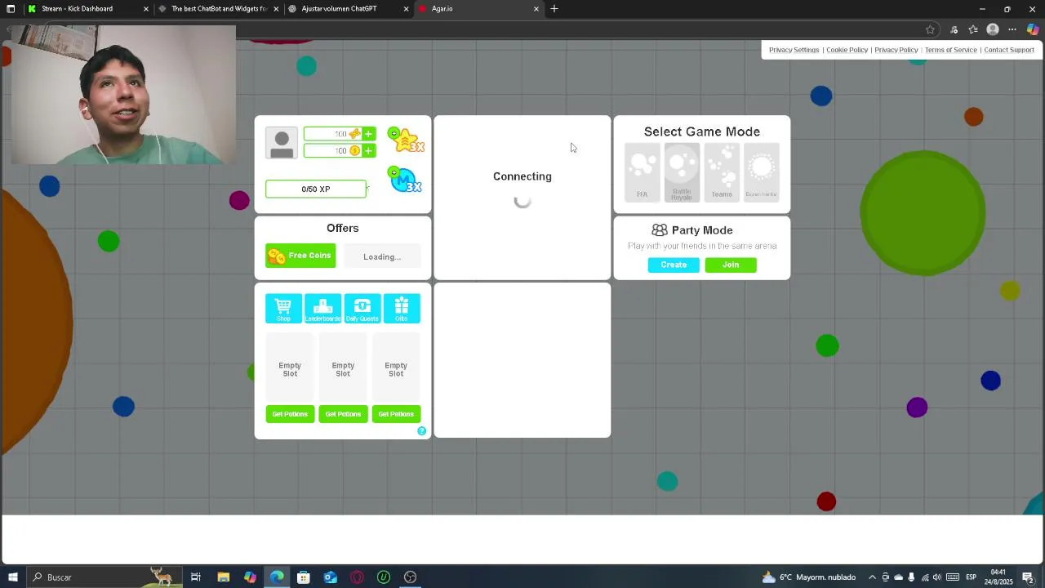The height and width of the screenshot is (588, 1045).
Task: Select Battle Royale game mode
Action: pos(682,171)
